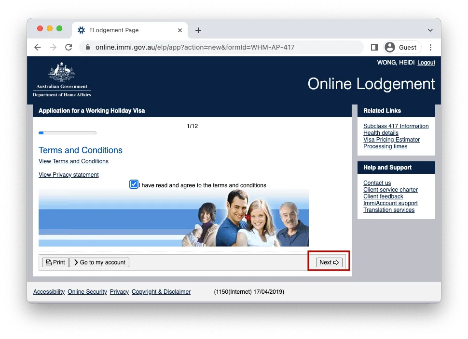468x339 pixels.
Task: Open Subclass 417 Information link
Action: click(x=396, y=126)
